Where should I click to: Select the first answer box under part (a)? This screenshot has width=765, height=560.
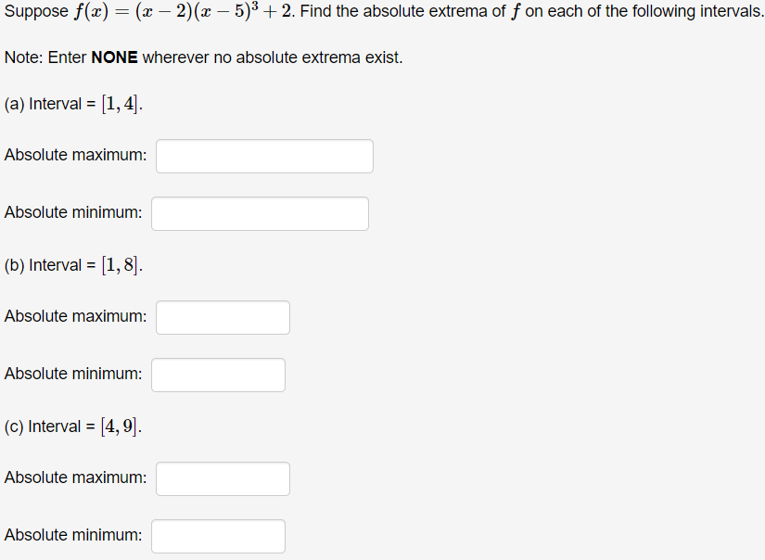(264, 156)
